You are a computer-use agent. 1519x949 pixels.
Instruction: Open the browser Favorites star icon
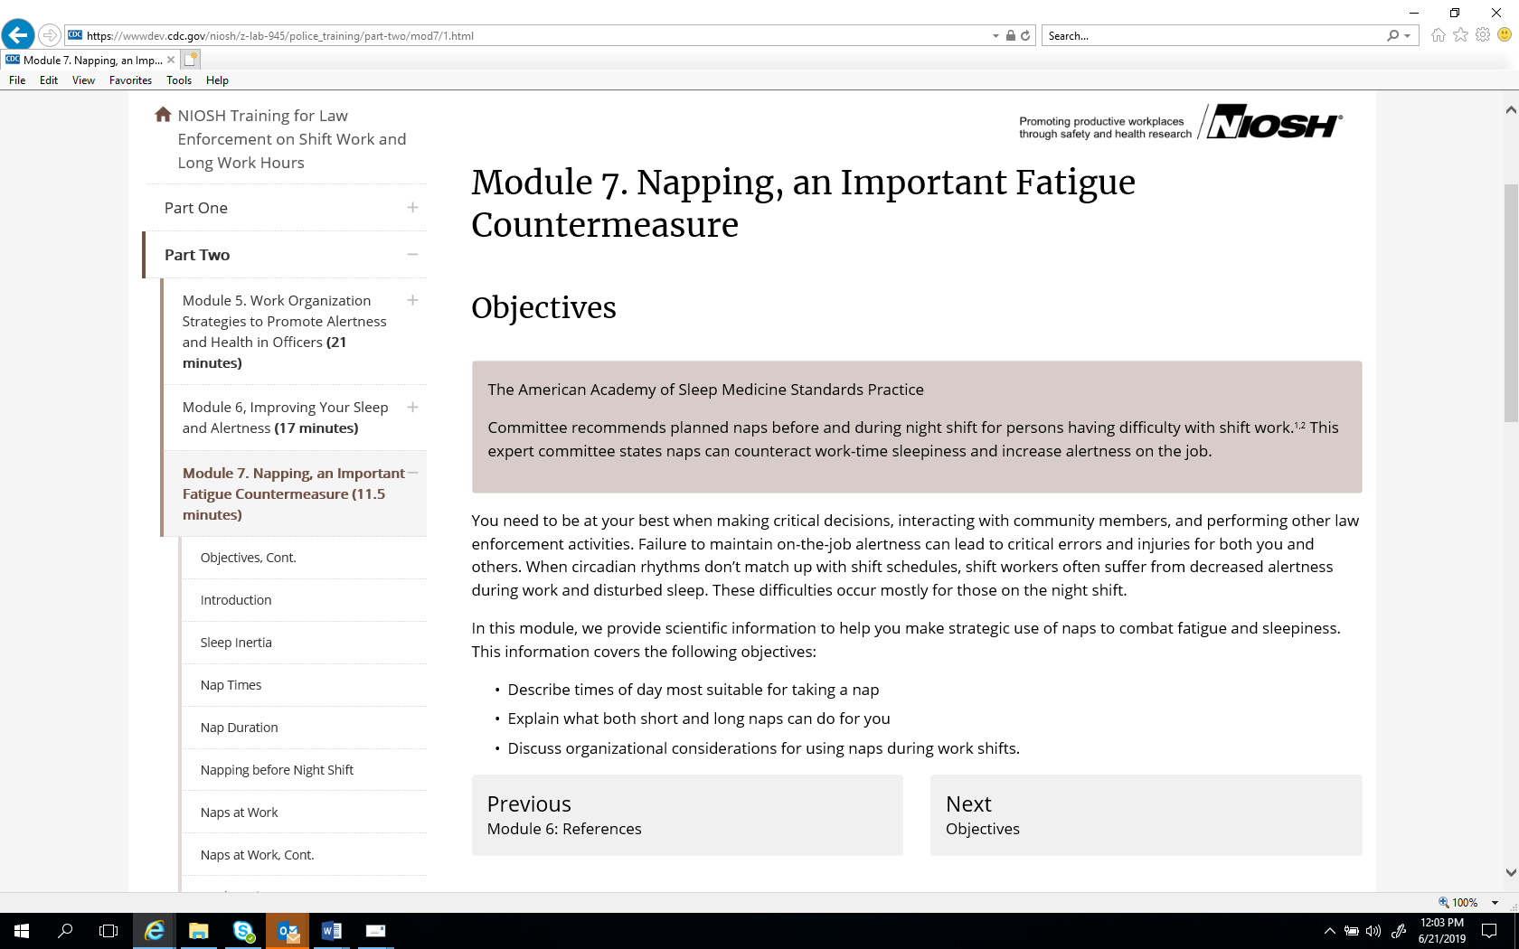(x=1460, y=35)
